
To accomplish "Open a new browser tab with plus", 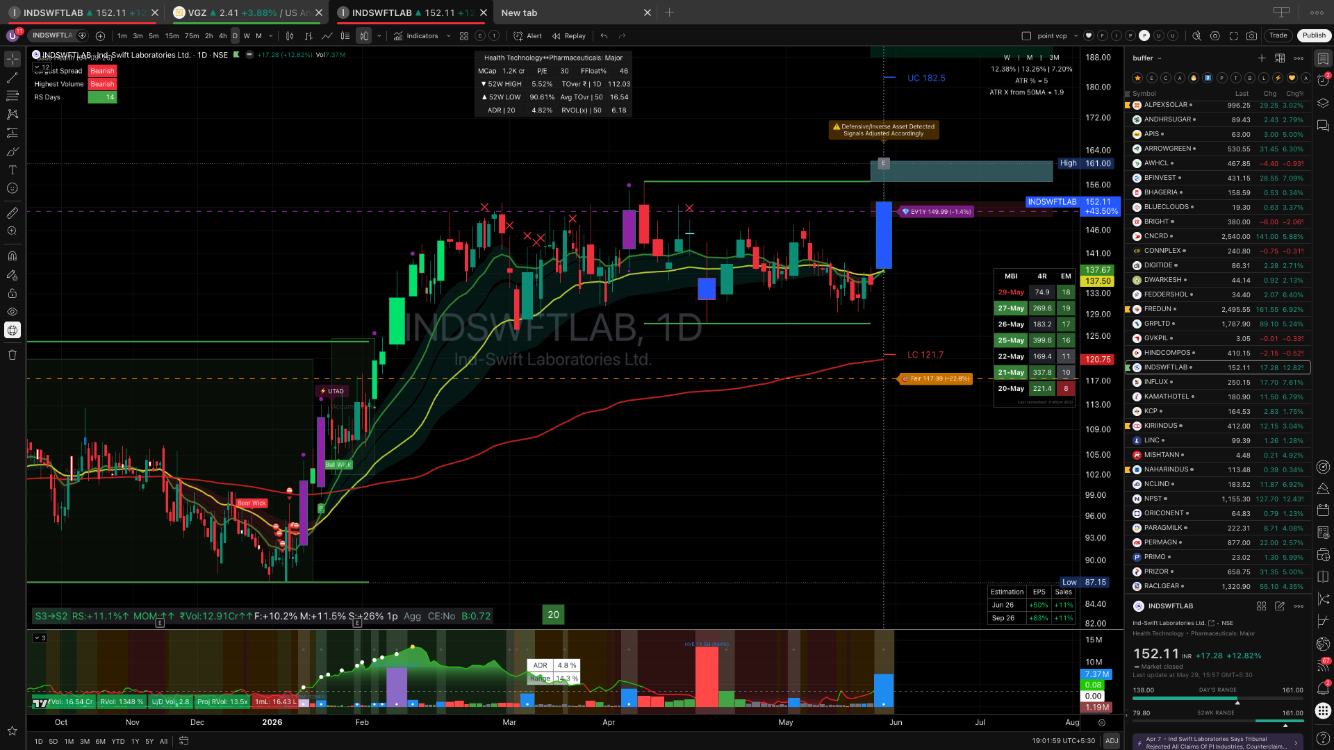I will tap(669, 12).
